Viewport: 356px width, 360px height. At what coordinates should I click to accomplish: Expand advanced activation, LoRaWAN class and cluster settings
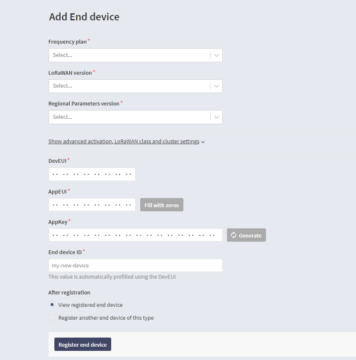tap(123, 141)
